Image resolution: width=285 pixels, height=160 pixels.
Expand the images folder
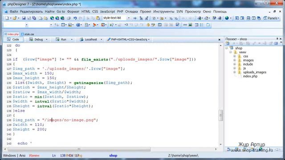235,60
